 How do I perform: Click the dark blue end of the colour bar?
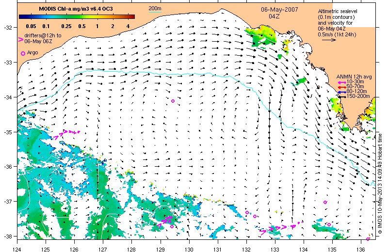pyautogui.click(x=21, y=17)
